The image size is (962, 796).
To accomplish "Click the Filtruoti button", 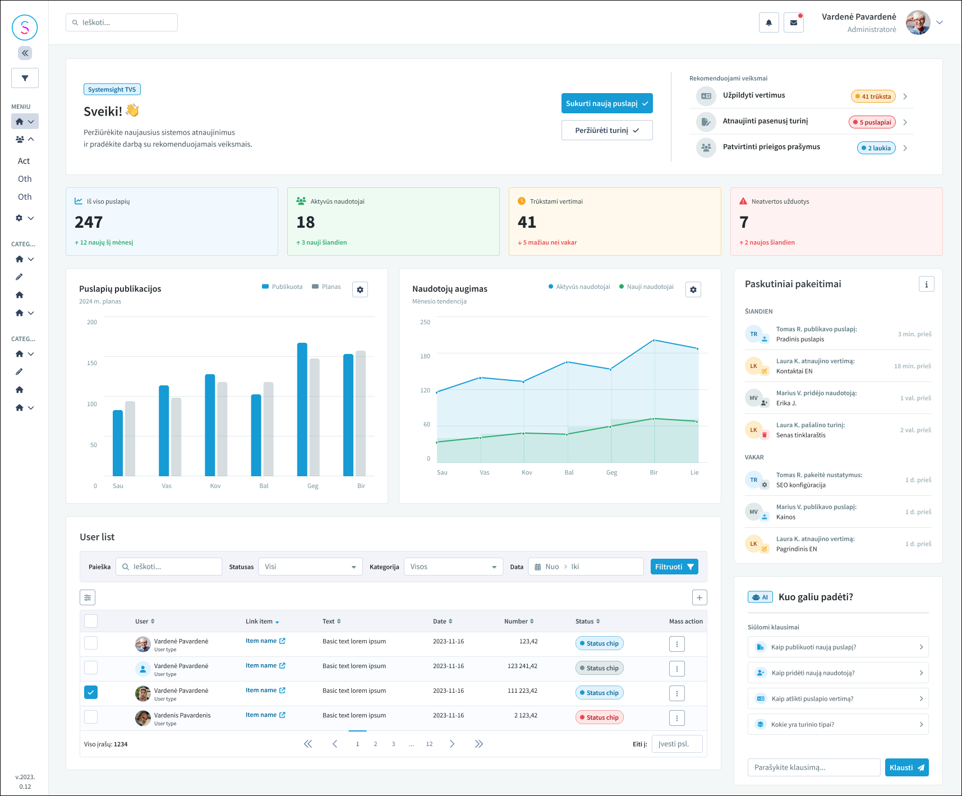I will point(674,567).
